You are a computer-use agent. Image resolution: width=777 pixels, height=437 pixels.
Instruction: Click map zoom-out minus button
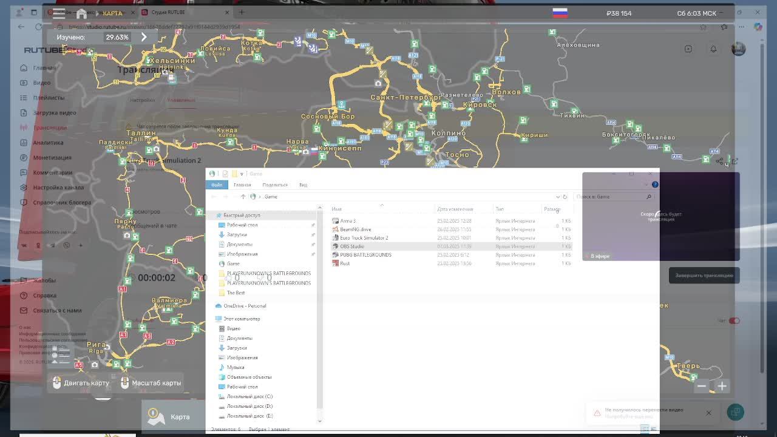coord(702,386)
